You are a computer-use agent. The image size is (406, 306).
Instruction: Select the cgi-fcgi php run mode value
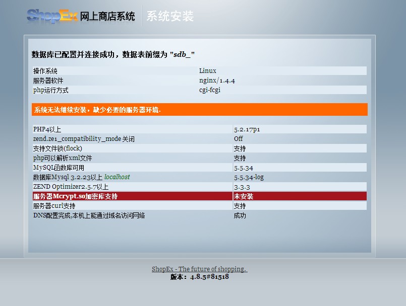click(x=209, y=90)
